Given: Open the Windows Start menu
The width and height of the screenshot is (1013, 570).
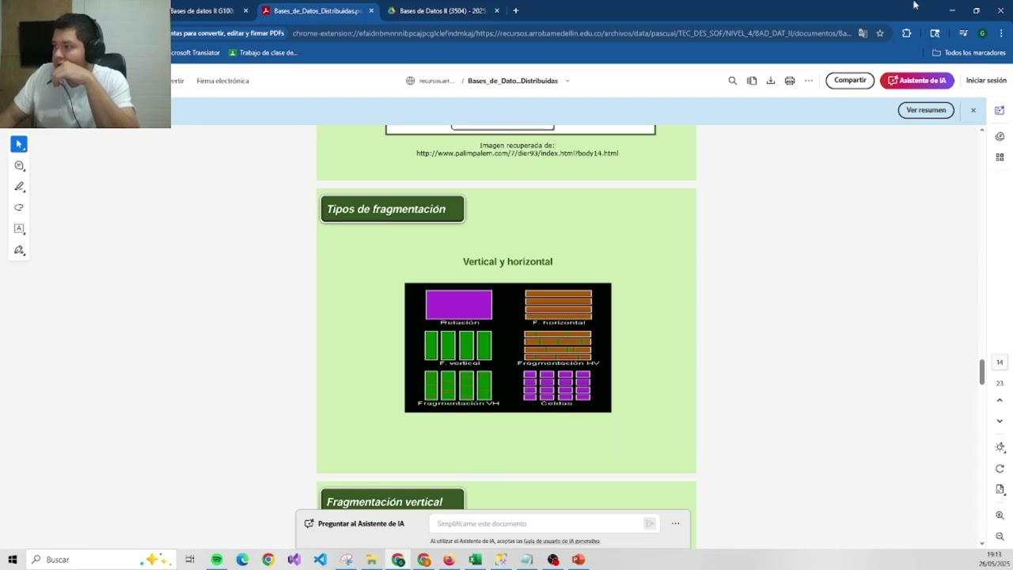Looking at the screenshot, I should (x=12, y=560).
